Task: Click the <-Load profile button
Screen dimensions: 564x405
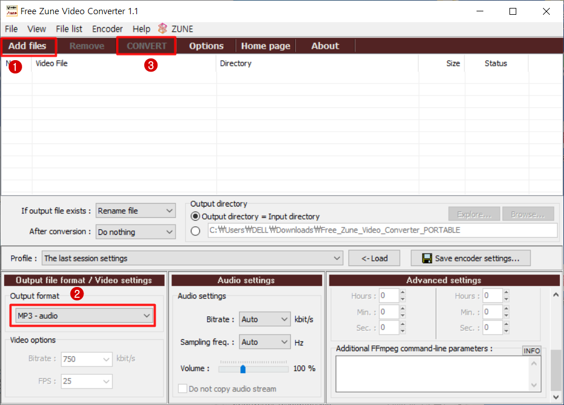Action: pyautogui.click(x=374, y=259)
